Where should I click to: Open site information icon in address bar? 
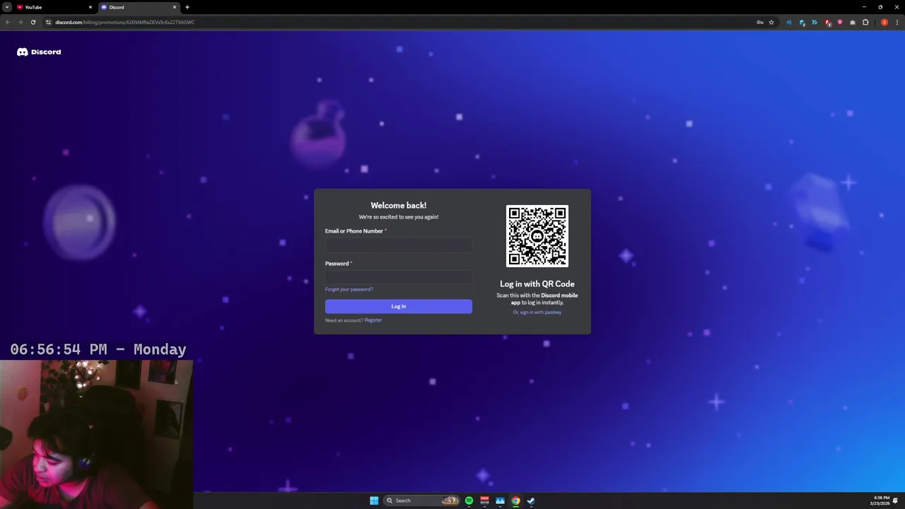pos(48,22)
